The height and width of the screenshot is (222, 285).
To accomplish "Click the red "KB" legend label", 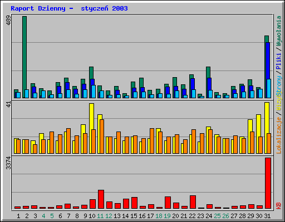I will (278, 206).
